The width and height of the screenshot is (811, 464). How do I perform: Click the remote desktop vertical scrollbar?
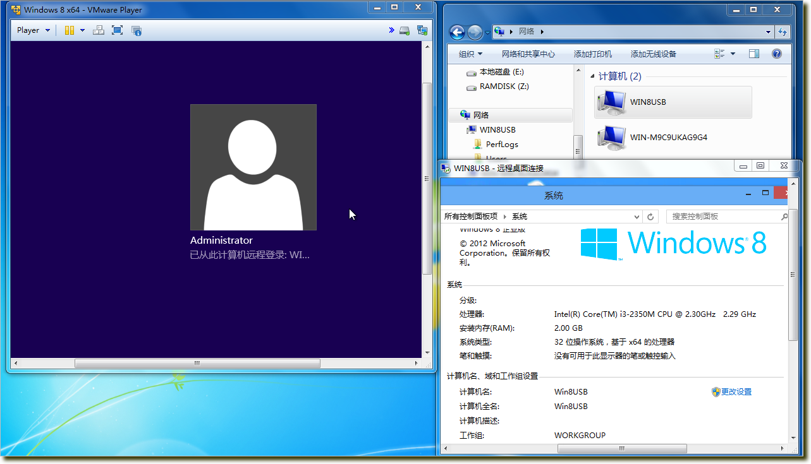pyautogui.click(x=794, y=275)
